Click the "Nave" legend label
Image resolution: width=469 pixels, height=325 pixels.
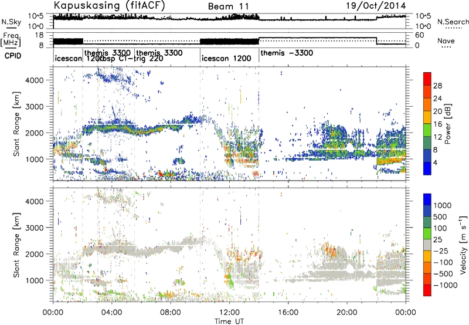point(446,40)
